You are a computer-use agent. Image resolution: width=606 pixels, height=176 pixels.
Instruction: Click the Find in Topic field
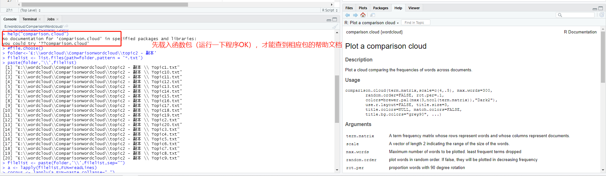point(416,23)
